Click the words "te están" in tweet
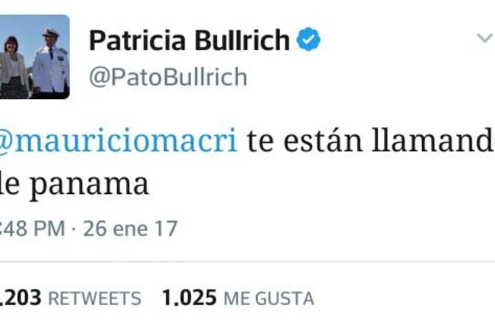 (x=305, y=140)
